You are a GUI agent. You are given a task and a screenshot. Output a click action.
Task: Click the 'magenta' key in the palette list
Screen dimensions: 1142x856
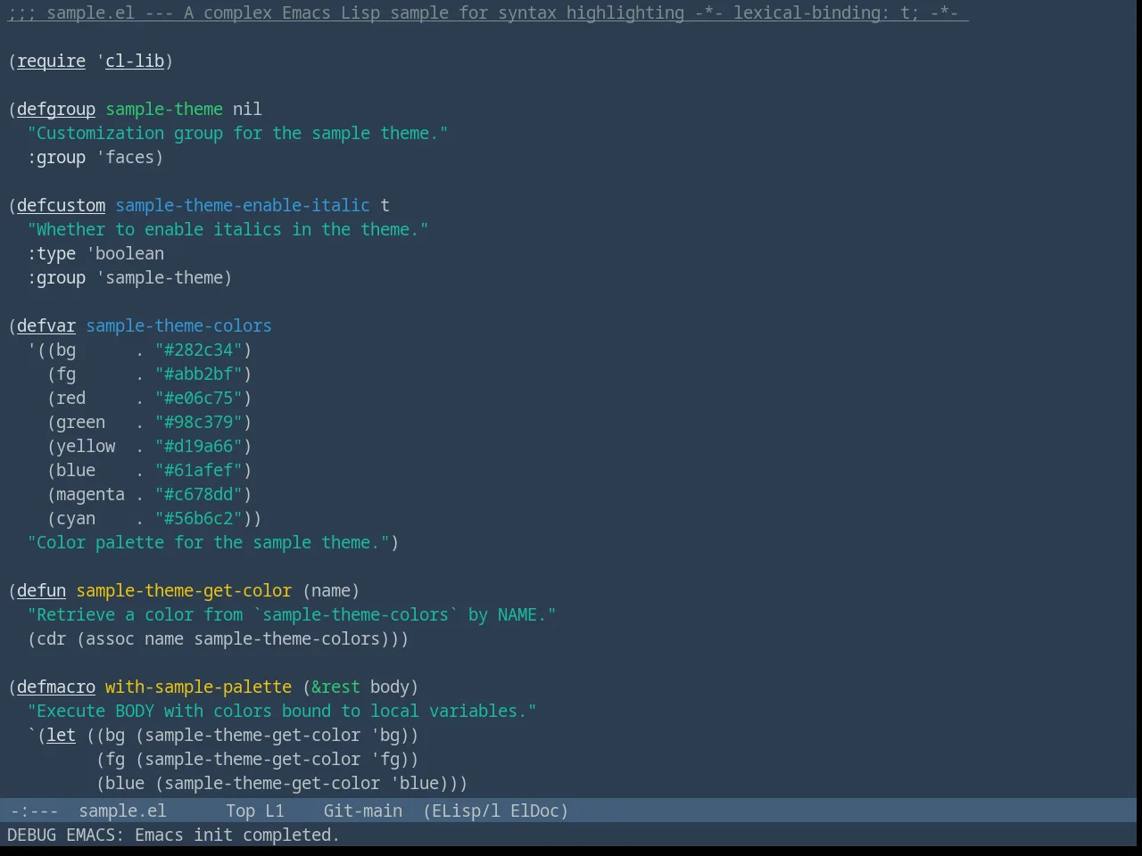[90, 494]
